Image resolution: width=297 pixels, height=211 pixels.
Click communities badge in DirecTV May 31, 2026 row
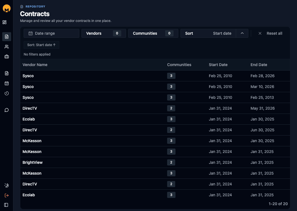(x=171, y=108)
